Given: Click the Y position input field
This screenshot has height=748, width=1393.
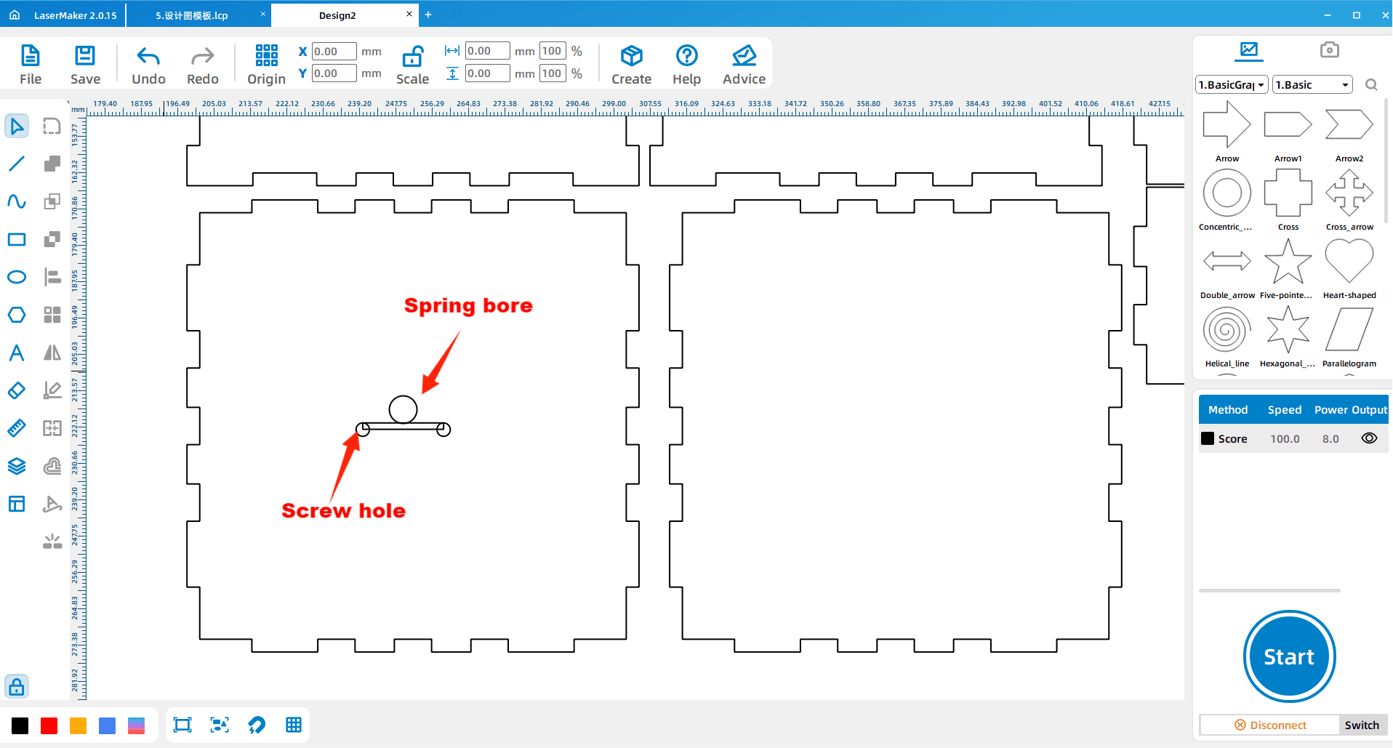Looking at the screenshot, I should 334,73.
